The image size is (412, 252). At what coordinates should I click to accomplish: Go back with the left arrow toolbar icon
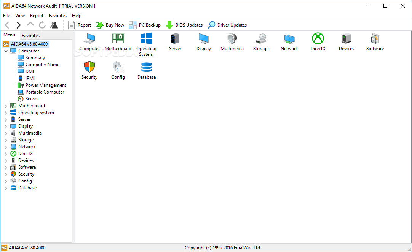[7, 25]
